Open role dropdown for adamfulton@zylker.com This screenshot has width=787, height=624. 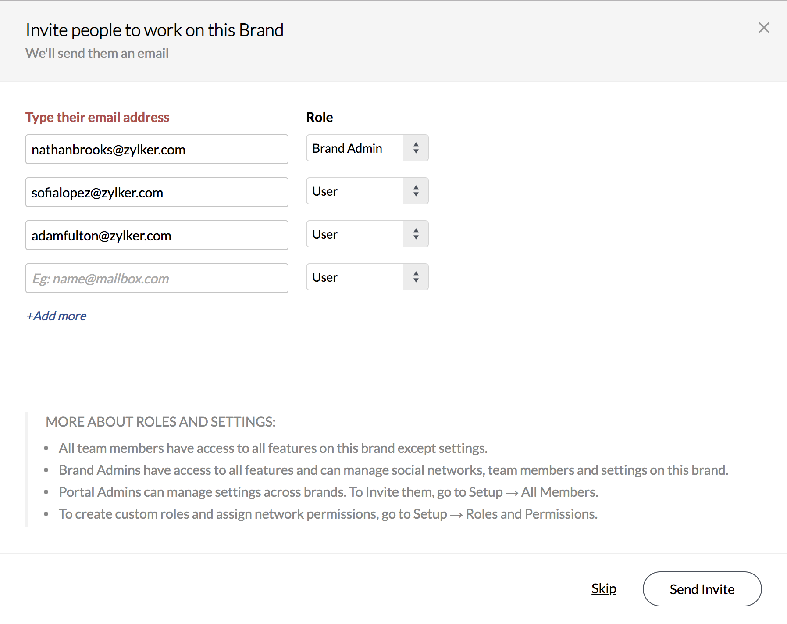point(355,234)
